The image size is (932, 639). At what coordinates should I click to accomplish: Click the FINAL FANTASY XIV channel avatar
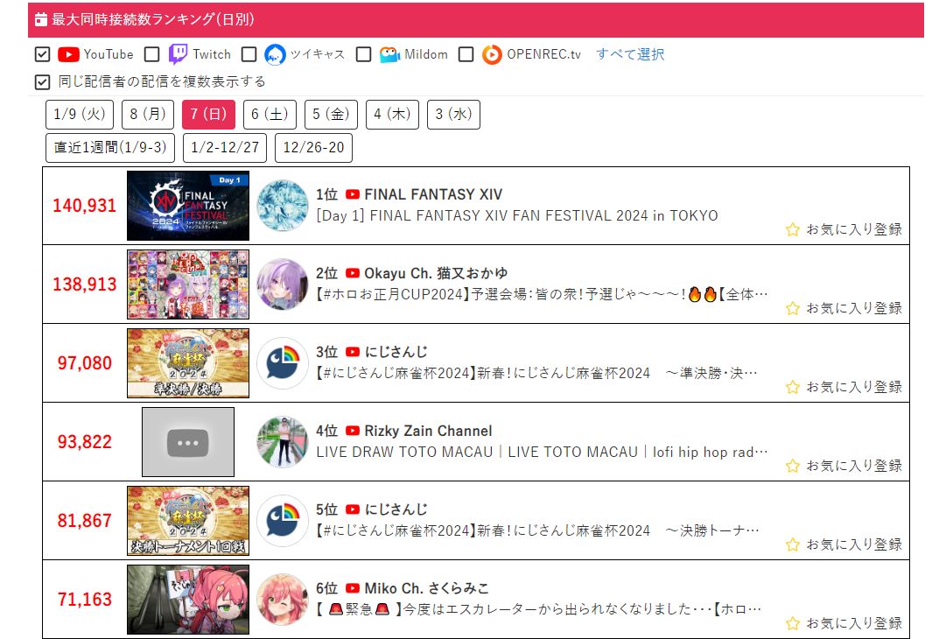coord(283,206)
